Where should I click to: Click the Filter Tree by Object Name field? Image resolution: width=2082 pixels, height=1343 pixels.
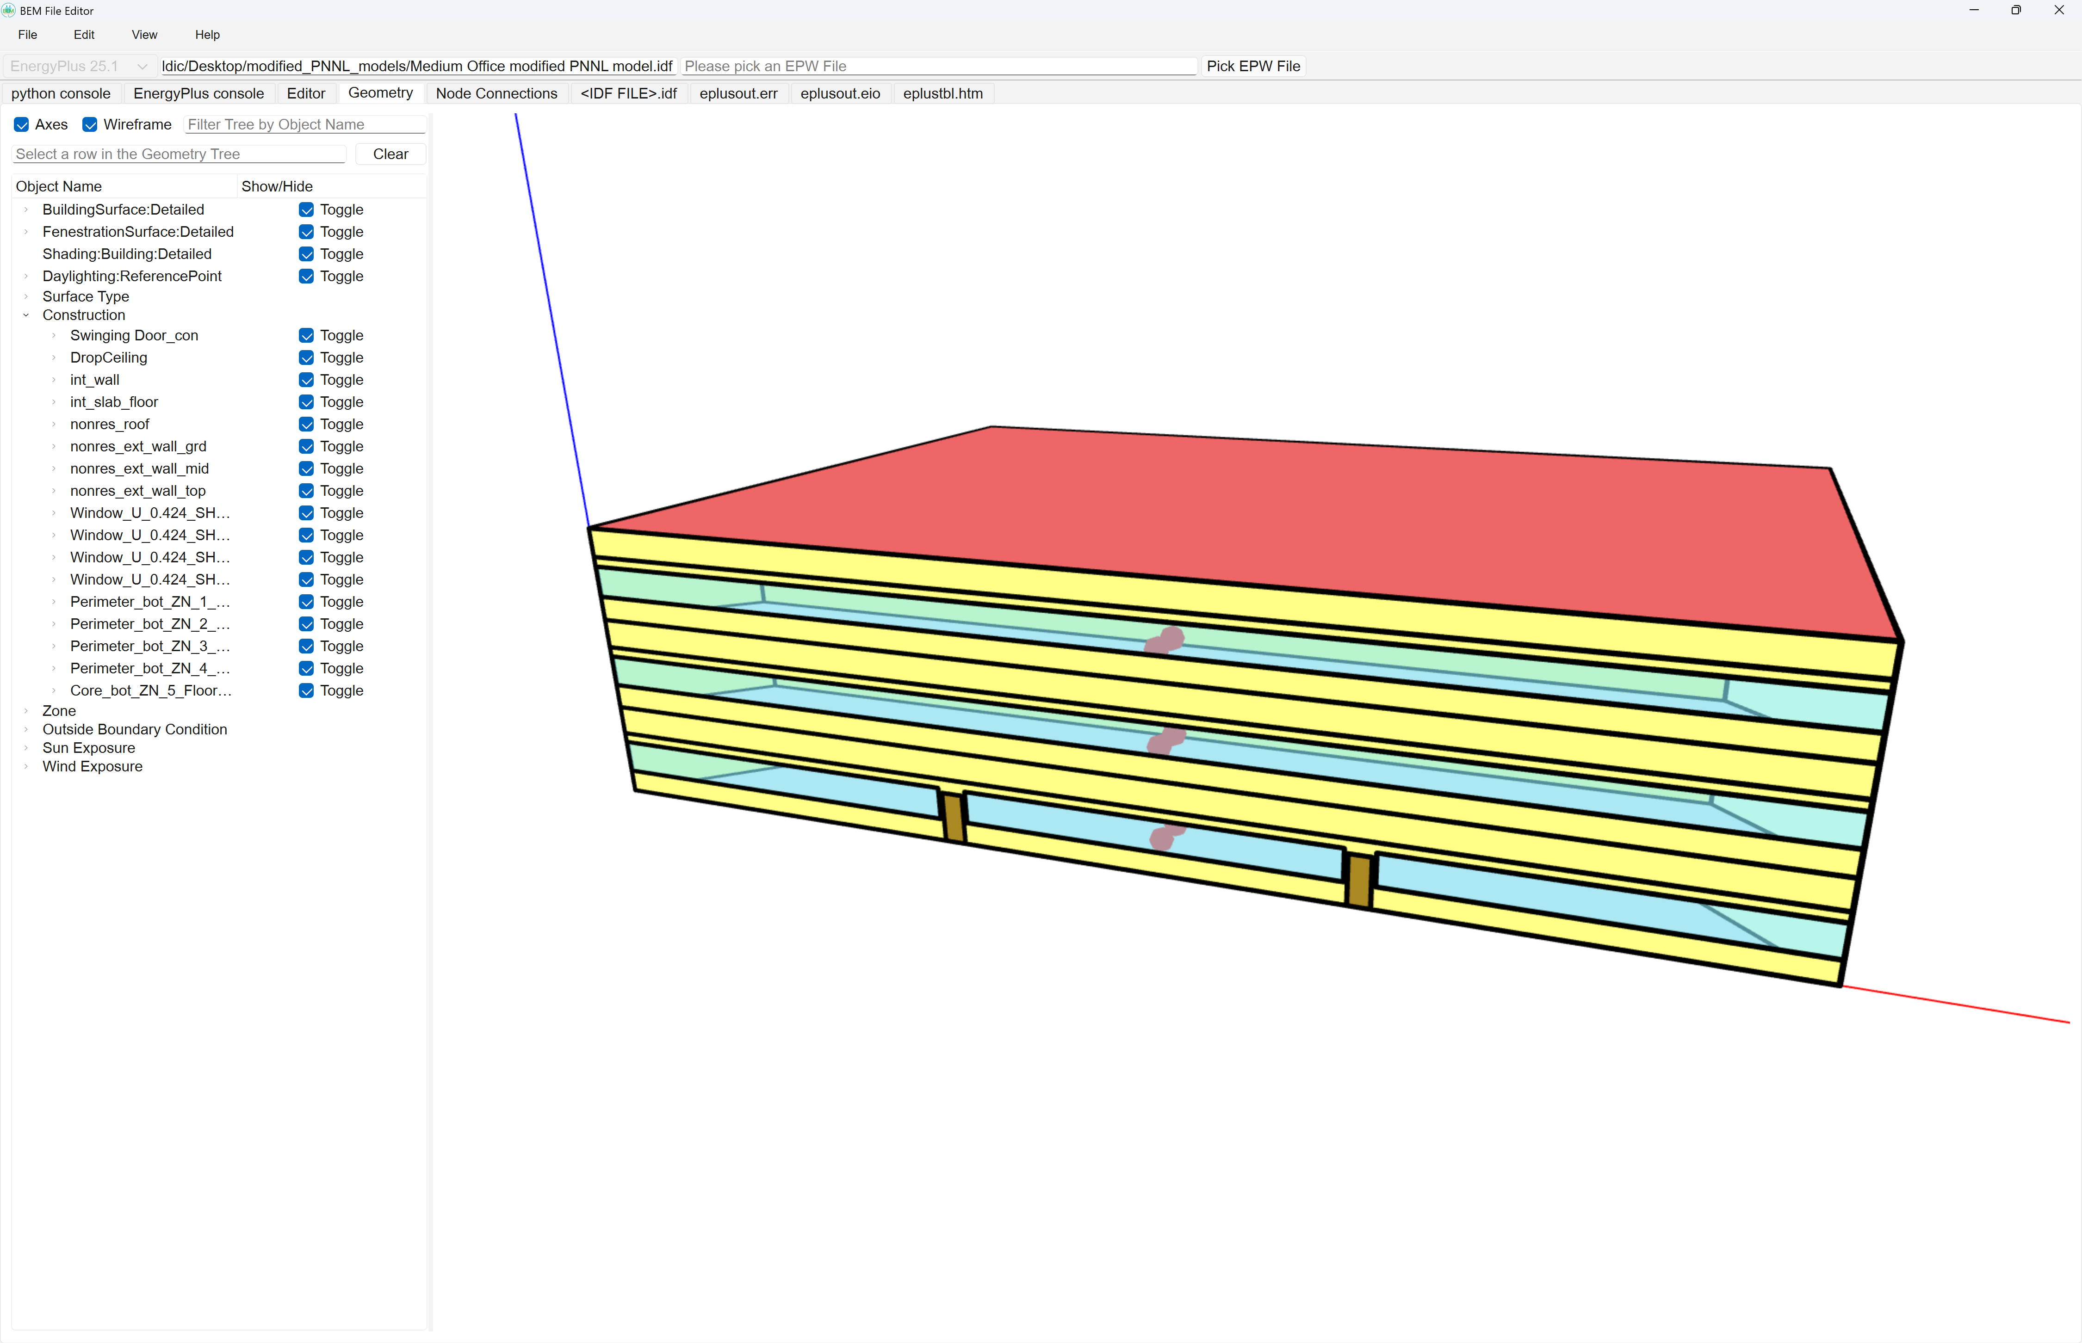coord(305,125)
